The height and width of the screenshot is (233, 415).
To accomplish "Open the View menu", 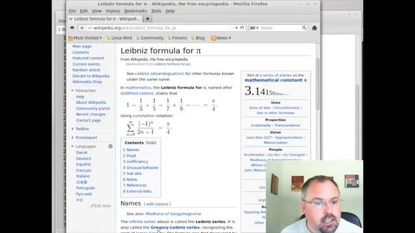I will coord(97,11).
